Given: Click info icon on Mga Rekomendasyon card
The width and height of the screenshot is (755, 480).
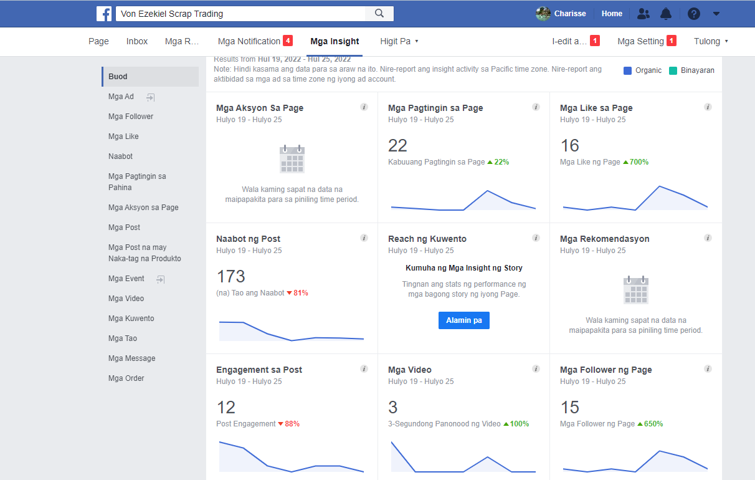Looking at the screenshot, I should (708, 238).
